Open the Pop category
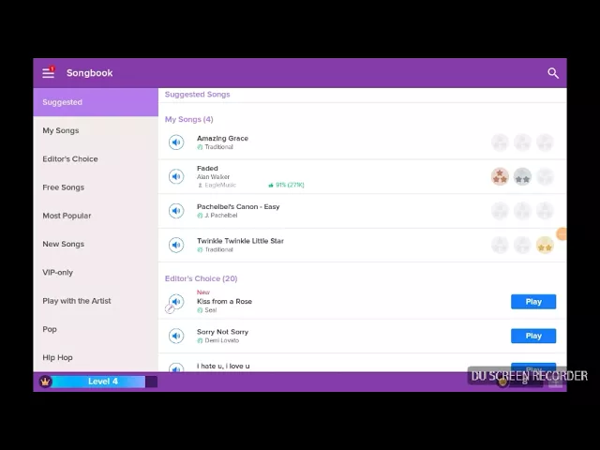Image resolution: width=600 pixels, height=450 pixels. [96, 329]
